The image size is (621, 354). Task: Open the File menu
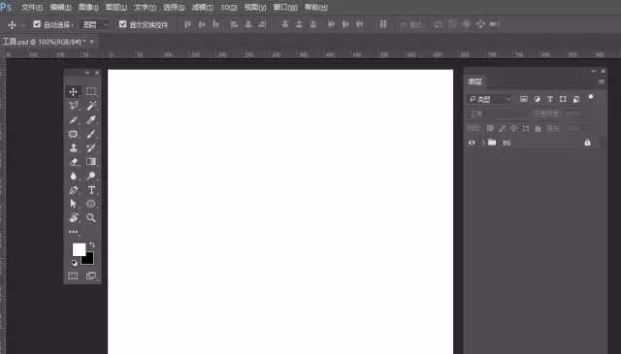pos(32,7)
